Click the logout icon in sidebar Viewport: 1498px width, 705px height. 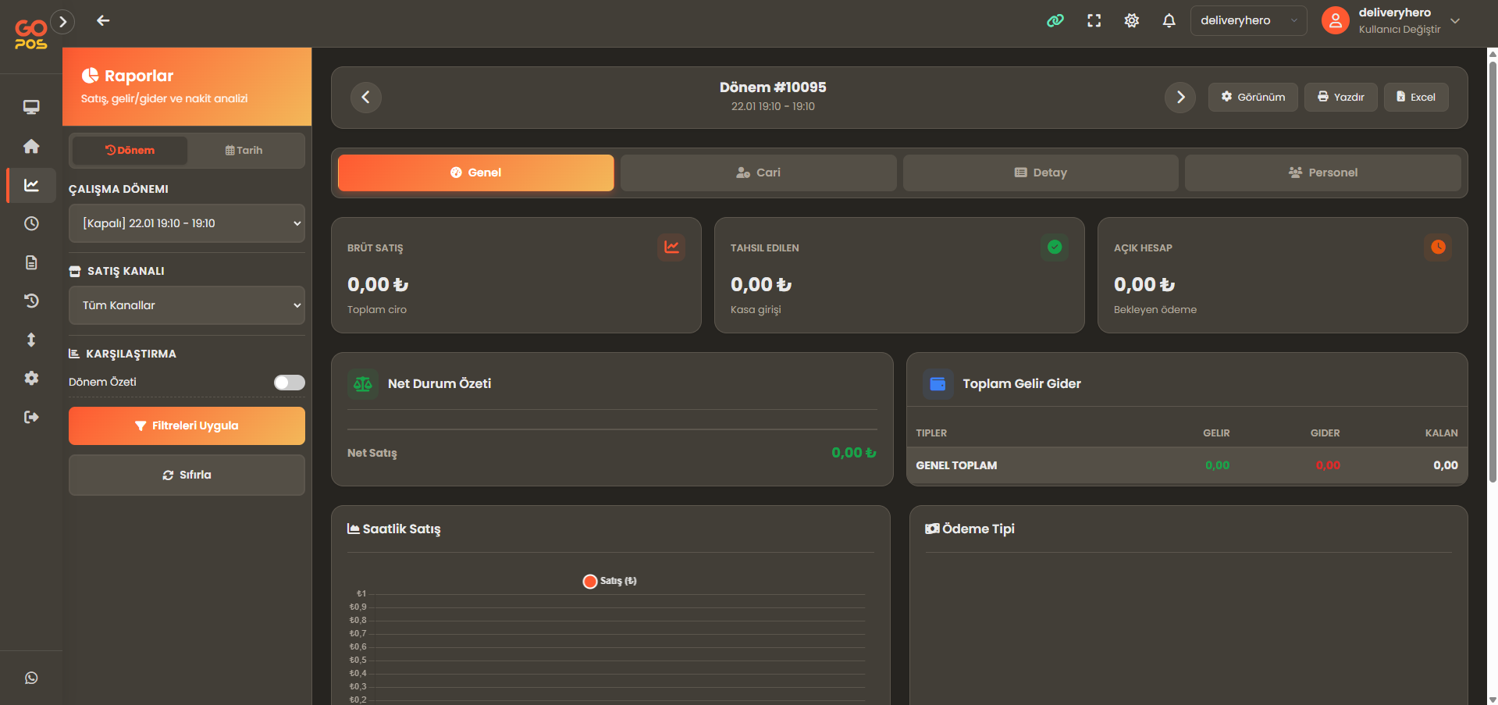pos(31,417)
